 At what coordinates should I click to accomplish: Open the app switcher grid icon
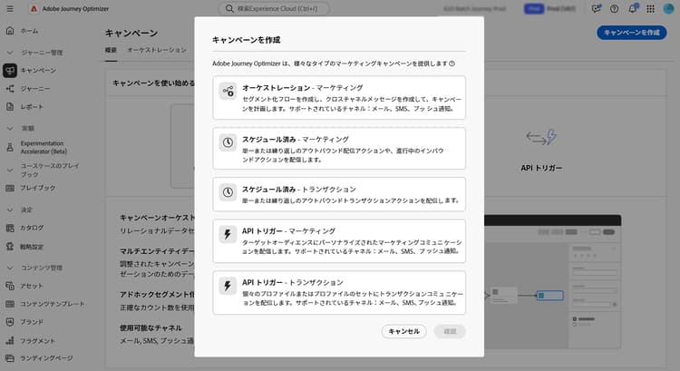pyautogui.click(x=650, y=9)
